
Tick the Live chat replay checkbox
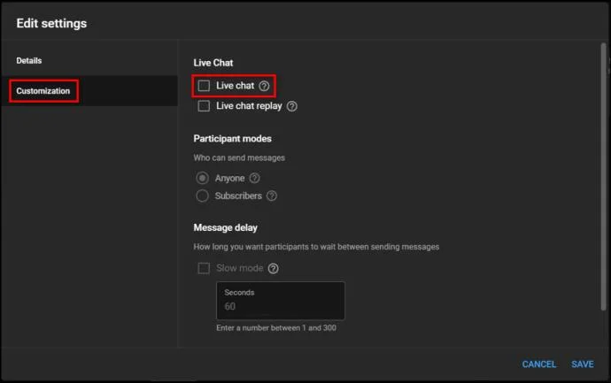[204, 106]
